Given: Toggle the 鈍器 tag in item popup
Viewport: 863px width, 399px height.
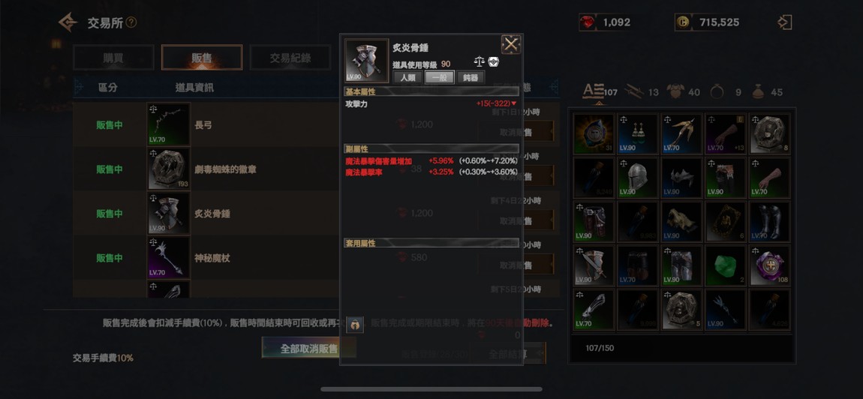Looking at the screenshot, I should (471, 77).
